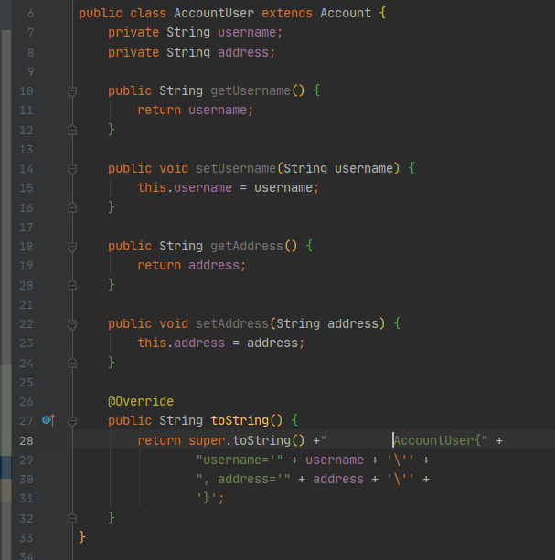Click the class name AccountUser in declaration

click(x=214, y=13)
